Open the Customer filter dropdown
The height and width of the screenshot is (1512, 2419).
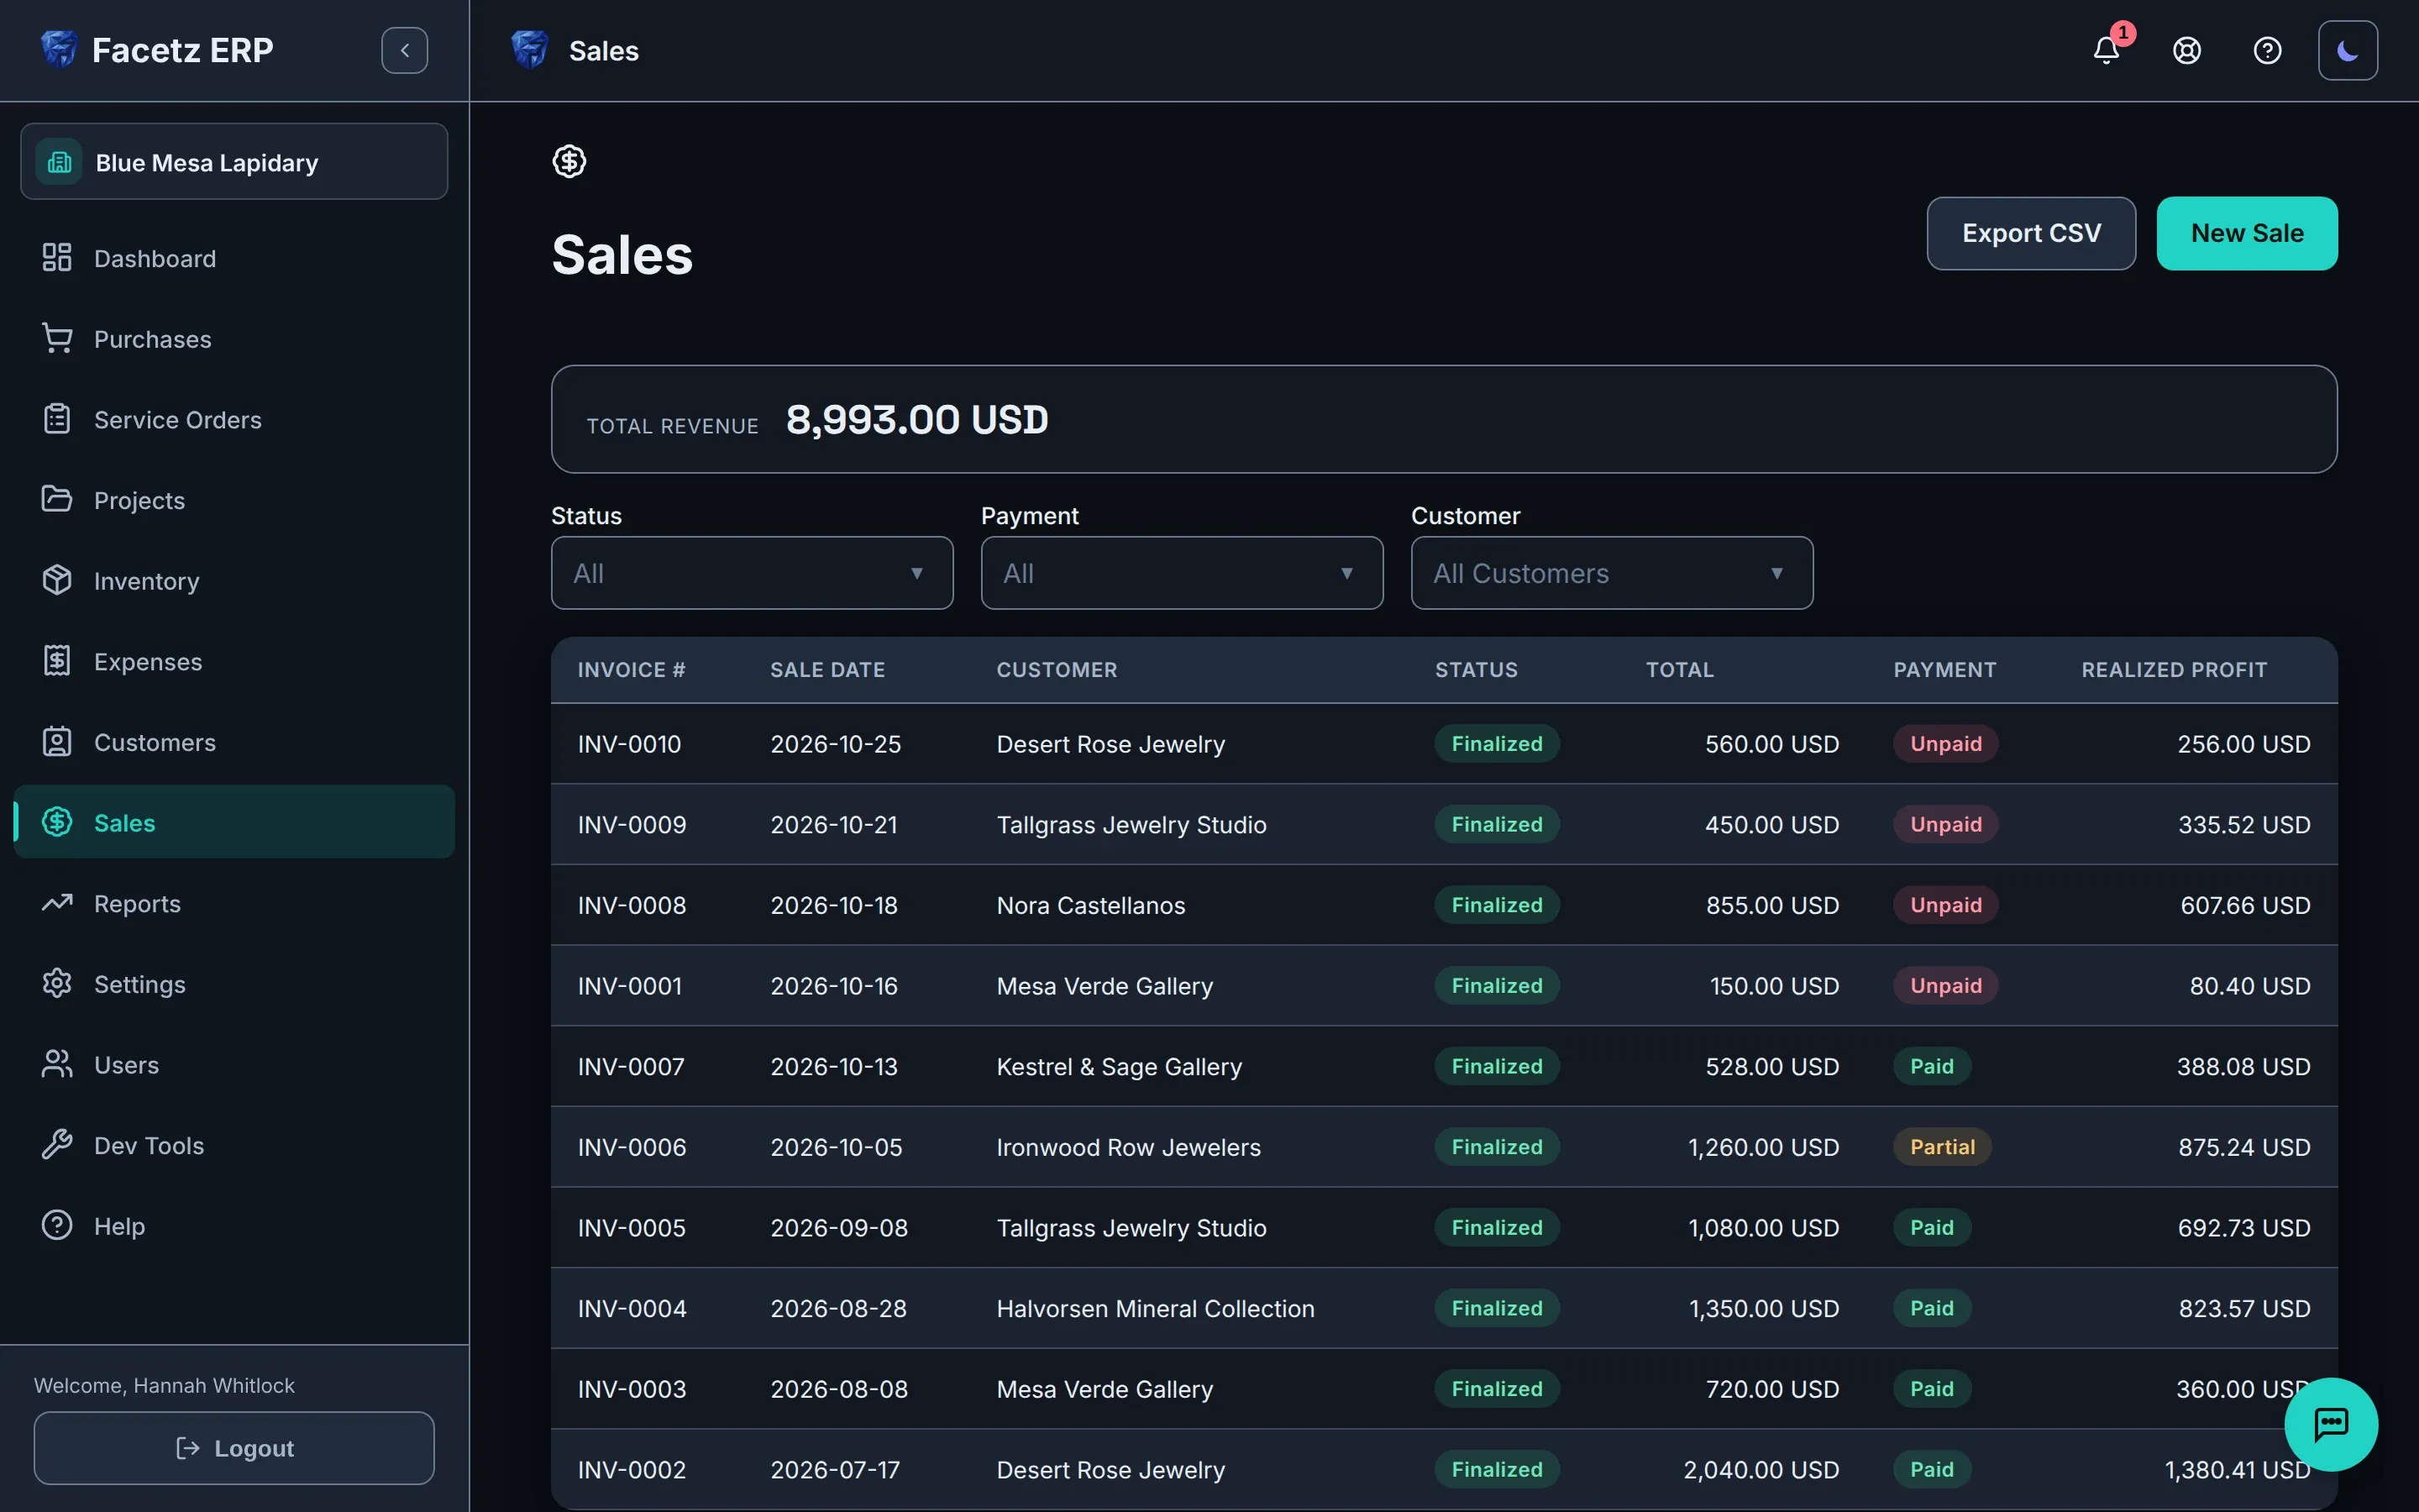click(x=1611, y=573)
